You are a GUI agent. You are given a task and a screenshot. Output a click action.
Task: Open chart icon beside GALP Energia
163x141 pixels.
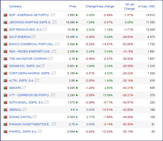coord(34,37)
